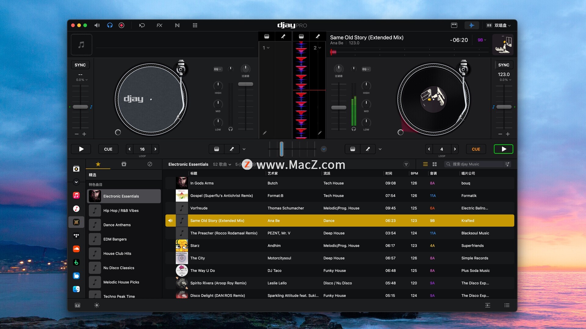Open right deck pitch range 0.0% dropdown
This screenshot has width=586, height=329.
click(x=505, y=80)
